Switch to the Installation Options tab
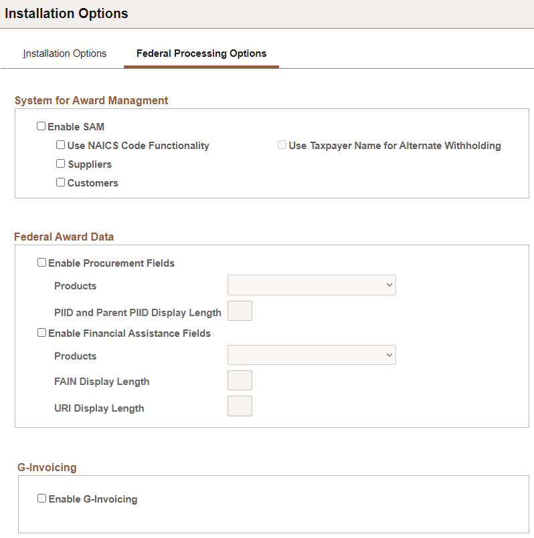The image size is (534, 538). click(x=64, y=53)
